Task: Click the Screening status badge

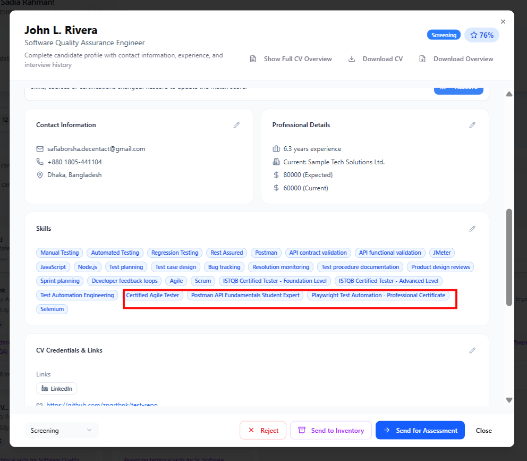Action: point(444,35)
